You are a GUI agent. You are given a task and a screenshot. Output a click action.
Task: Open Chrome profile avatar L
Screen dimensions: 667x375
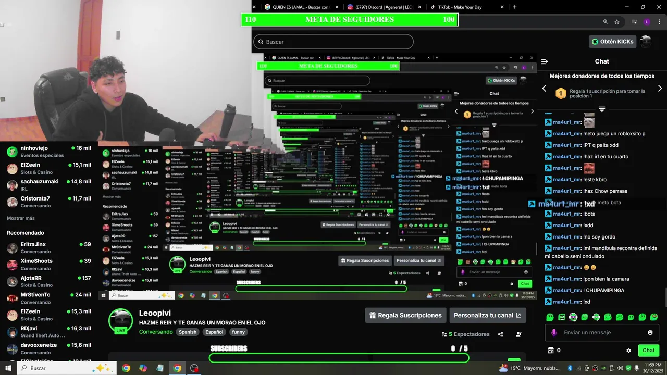point(647,22)
